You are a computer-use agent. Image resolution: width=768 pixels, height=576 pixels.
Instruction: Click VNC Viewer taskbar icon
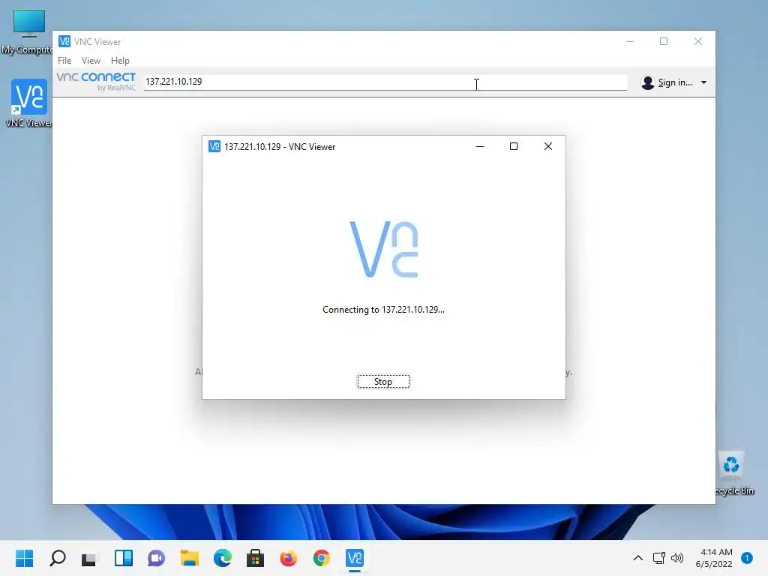[355, 558]
